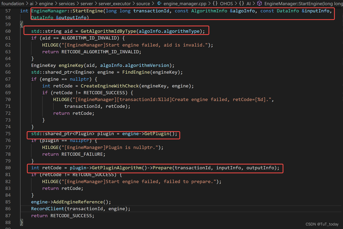The width and height of the screenshot is (343, 229).
Task: Click the StartEngine function name on line 57
Action: click(x=88, y=11)
